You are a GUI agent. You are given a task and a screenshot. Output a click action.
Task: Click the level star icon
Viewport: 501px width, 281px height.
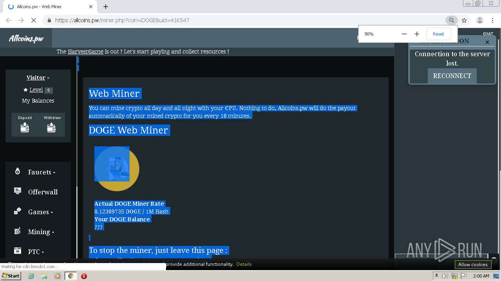click(x=25, y=90)
